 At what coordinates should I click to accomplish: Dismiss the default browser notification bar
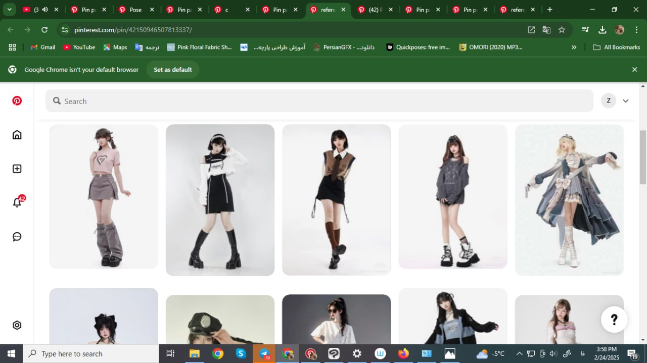point(634,70)
